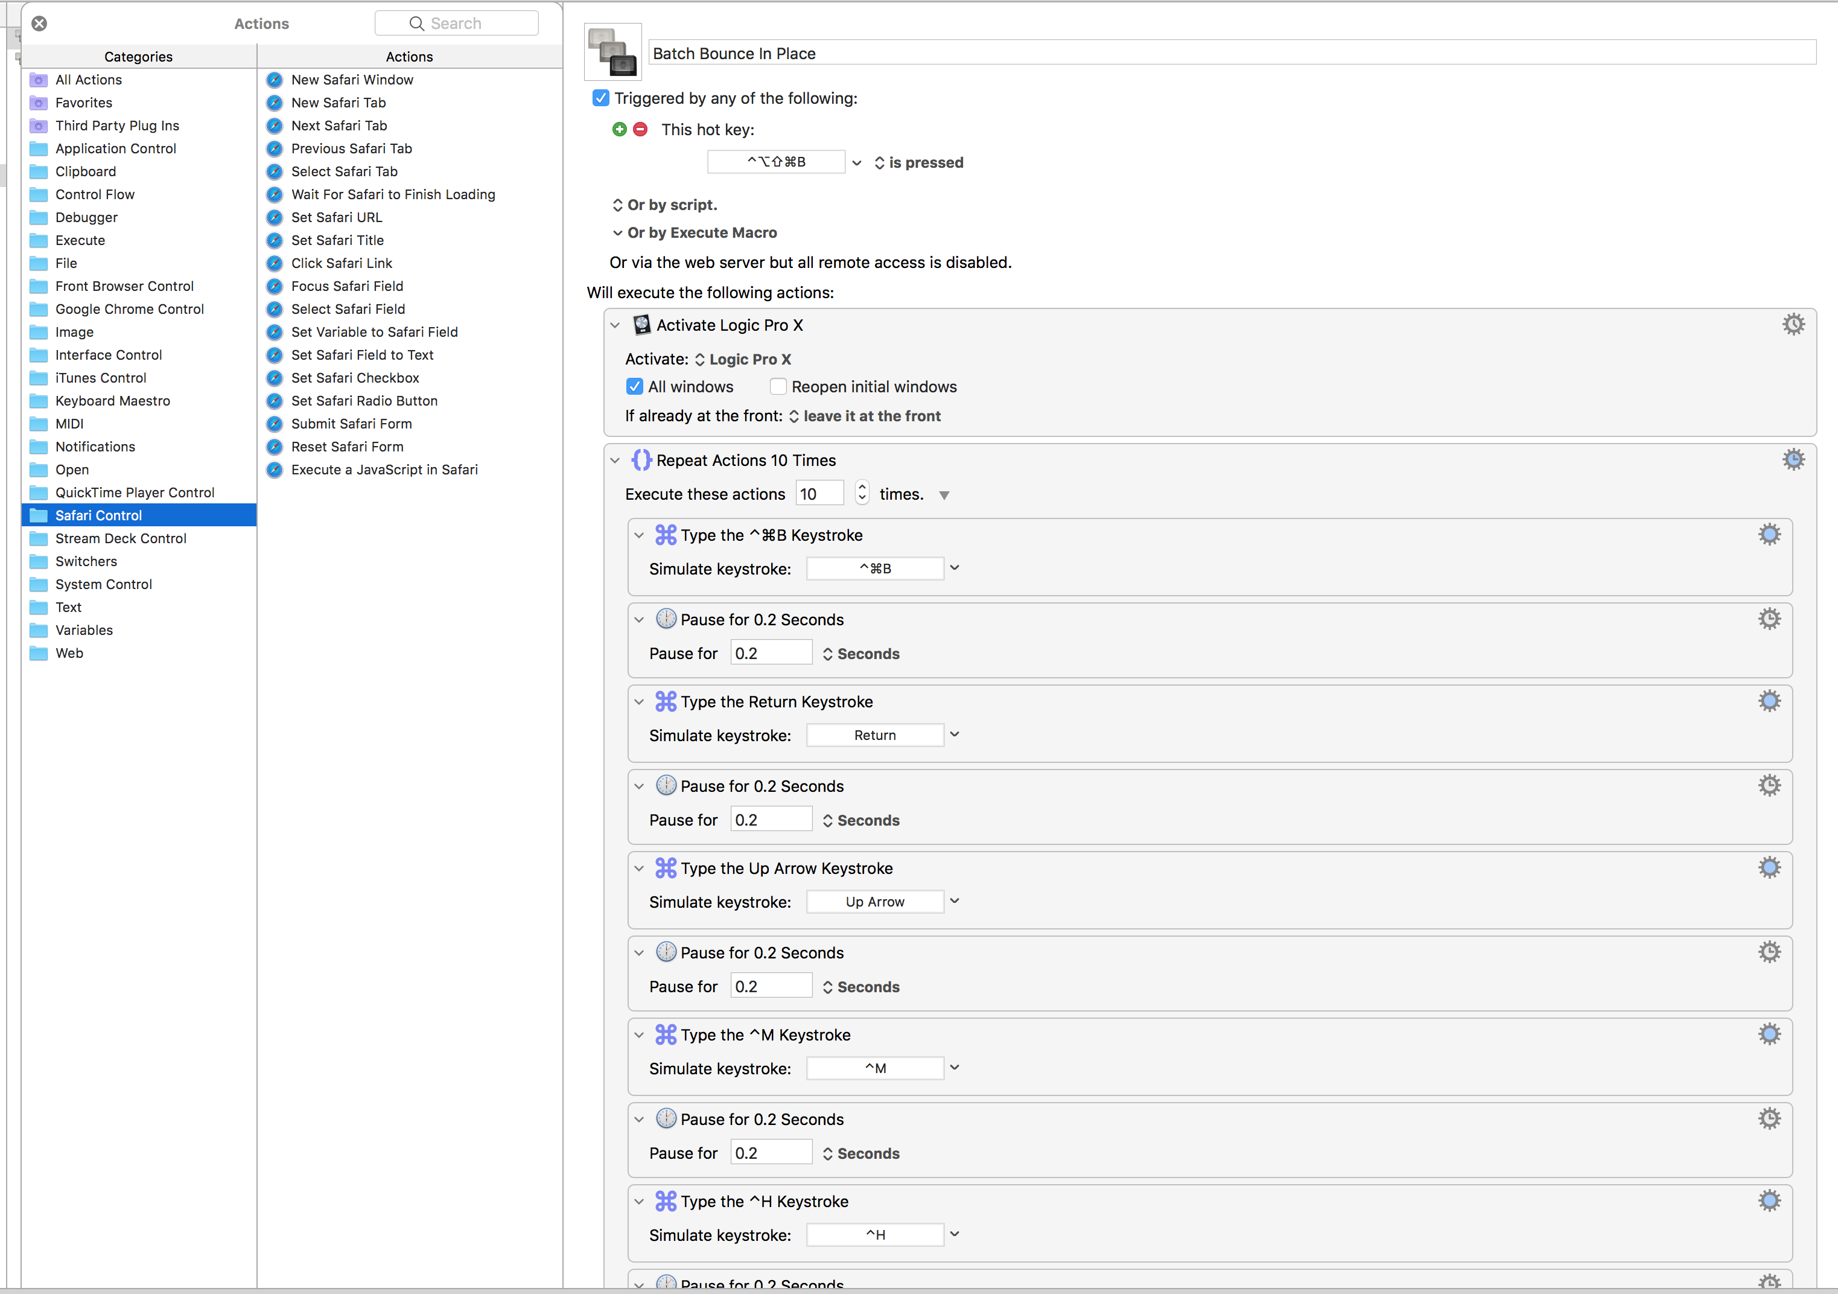Select the Click Safari Link action

click(x=410, y=263)
